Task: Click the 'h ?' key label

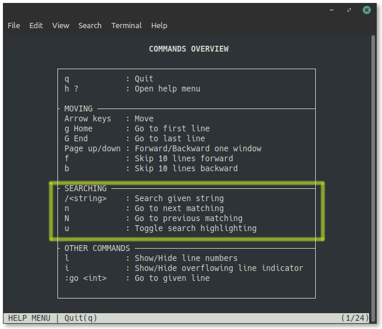Action: tap(71, 89)
